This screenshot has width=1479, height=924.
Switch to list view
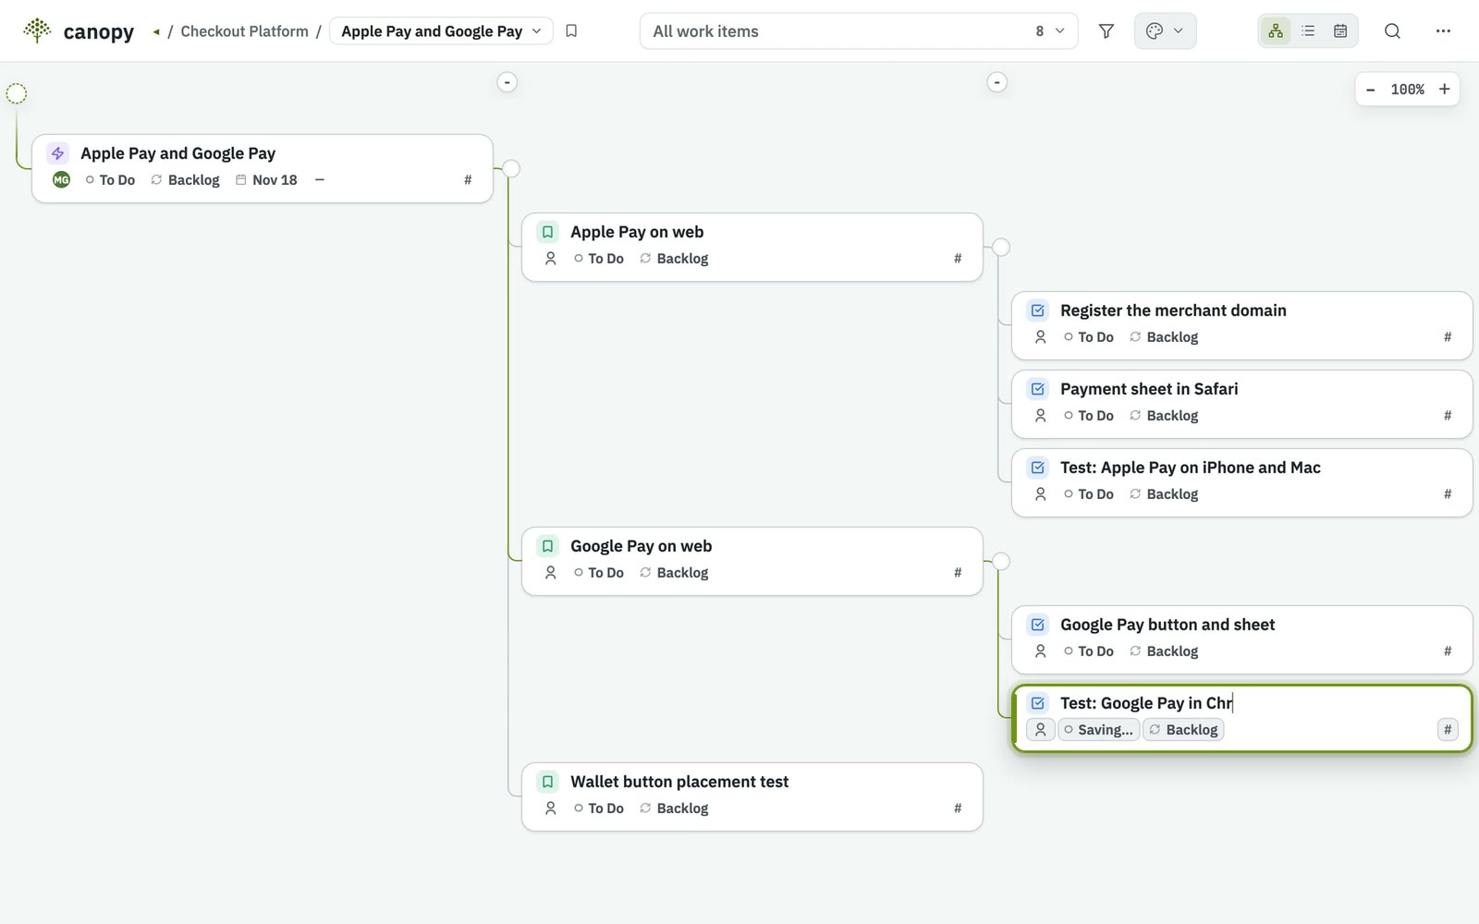[1308, 31]
